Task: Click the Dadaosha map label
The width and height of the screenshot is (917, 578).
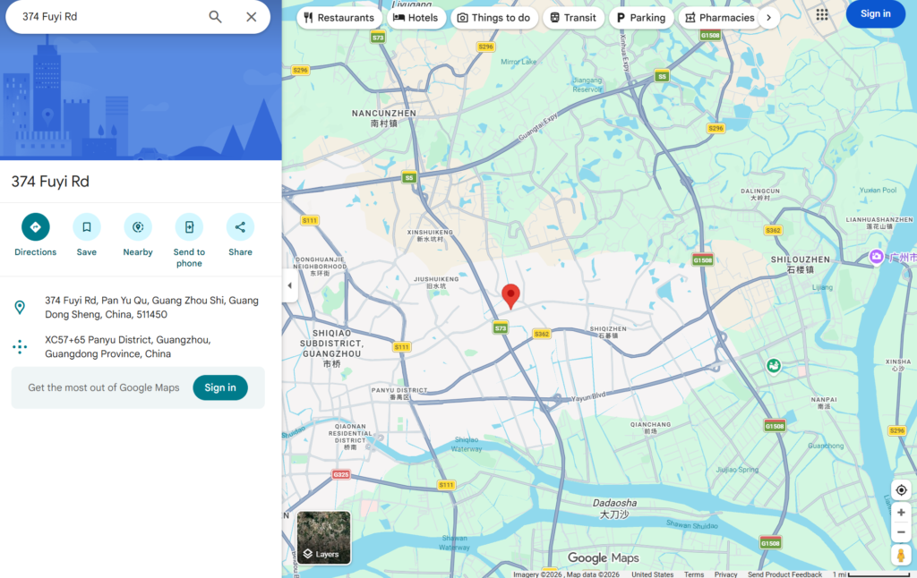Action: coord(614,508)
